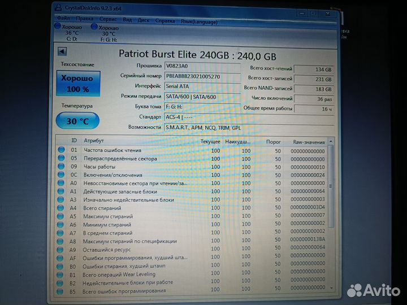Open the Справка menu

point(165,21)
